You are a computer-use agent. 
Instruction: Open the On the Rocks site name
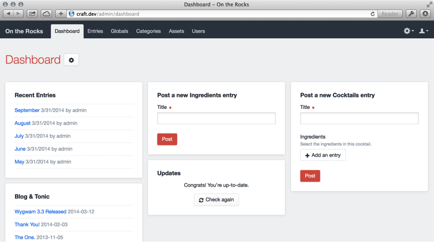tap(24, 31)
